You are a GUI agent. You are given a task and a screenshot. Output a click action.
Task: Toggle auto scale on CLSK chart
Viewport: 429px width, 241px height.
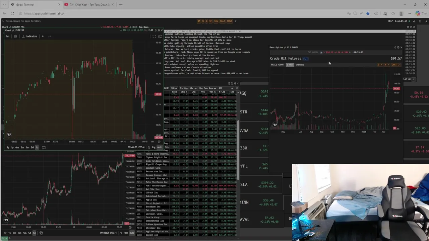[x=160, y=147]
